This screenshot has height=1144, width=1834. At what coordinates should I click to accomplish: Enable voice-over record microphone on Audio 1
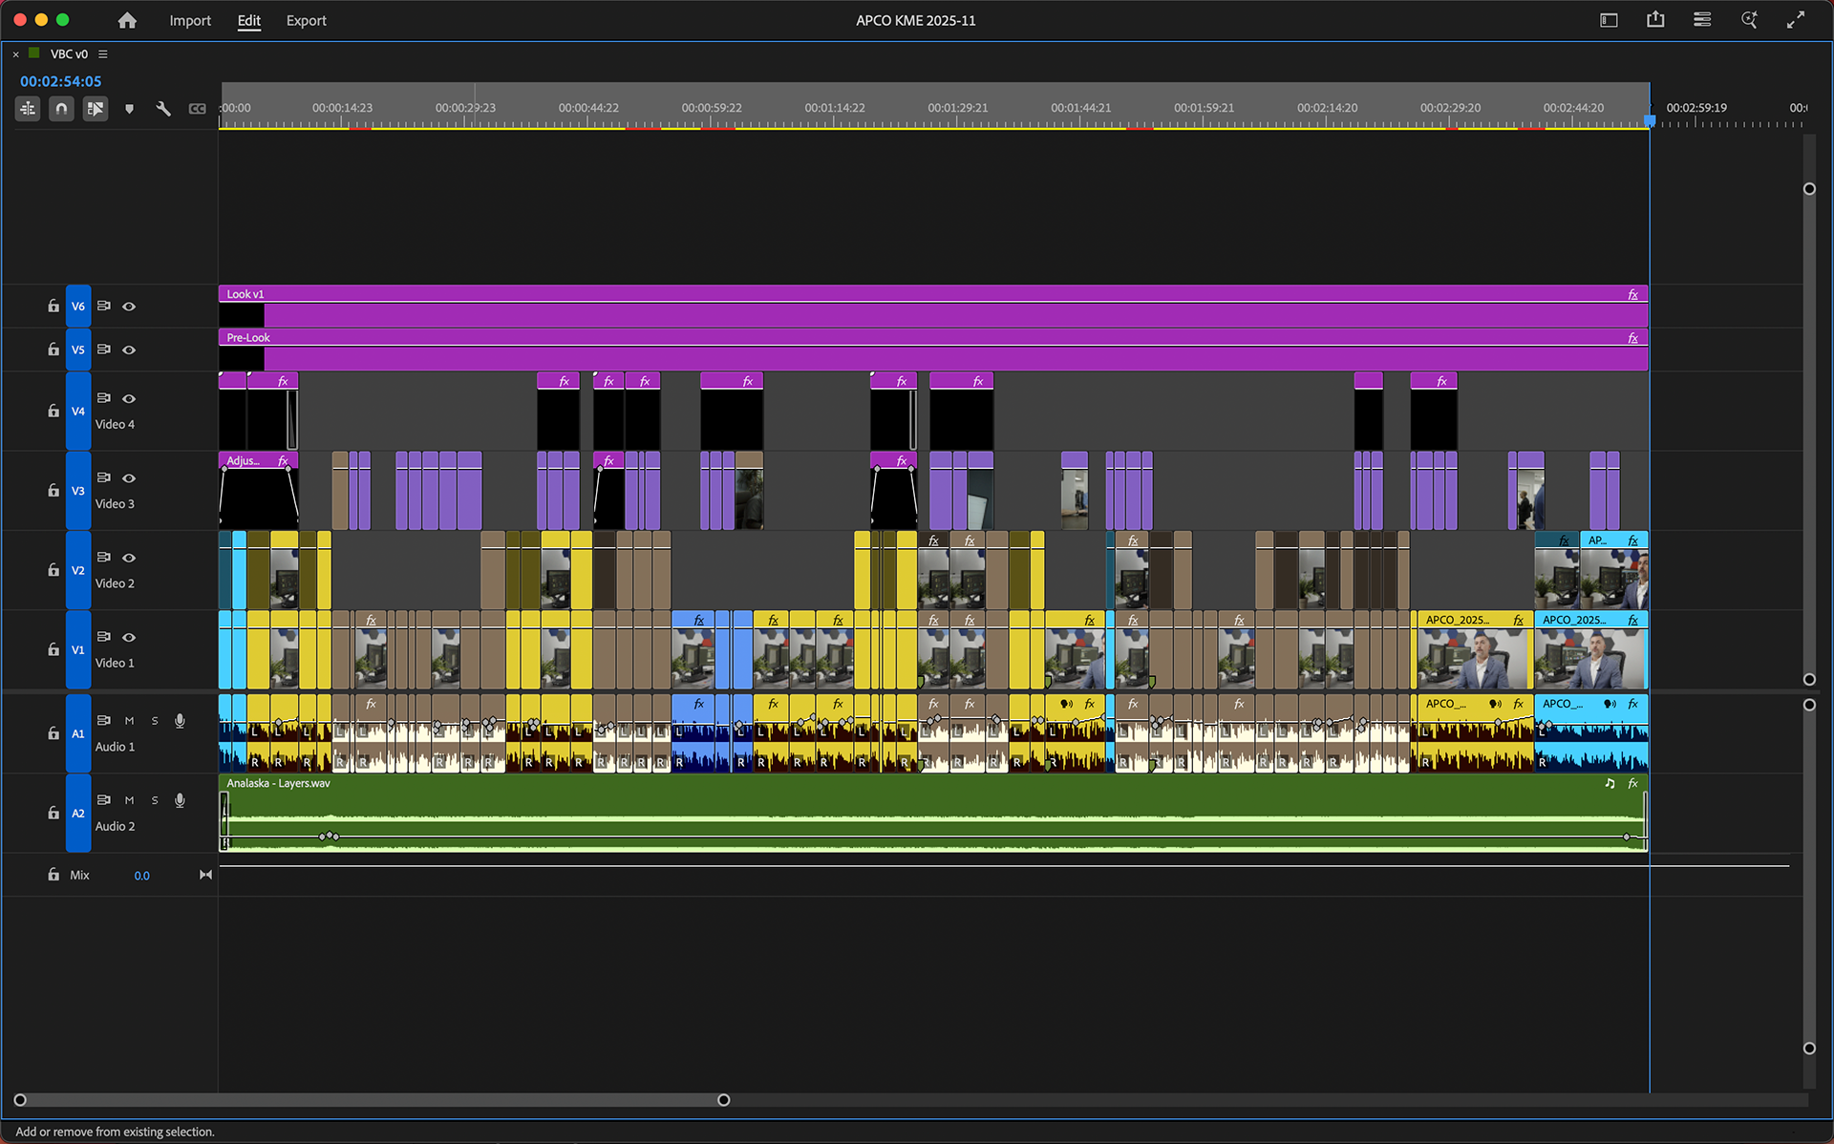[180, 721]
